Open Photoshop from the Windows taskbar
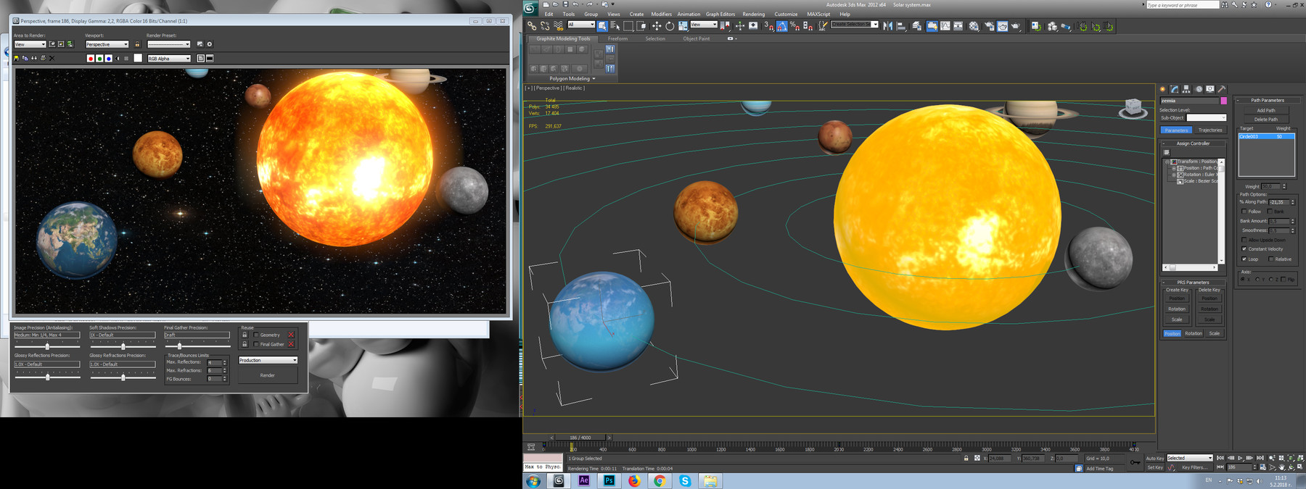 [609, 481]
